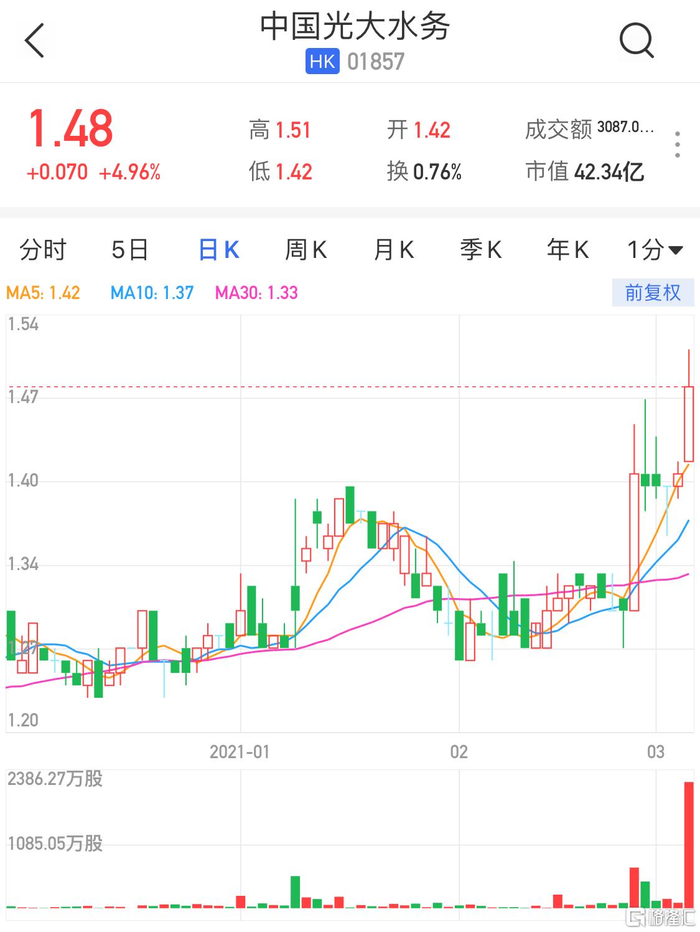Click the 1.47 price axis label

[x=23, y=396]
